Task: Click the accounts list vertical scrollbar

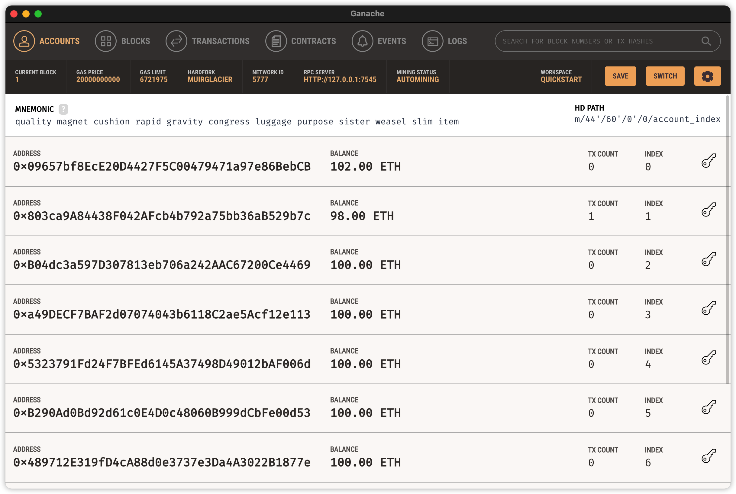Action: click(728, 239)
